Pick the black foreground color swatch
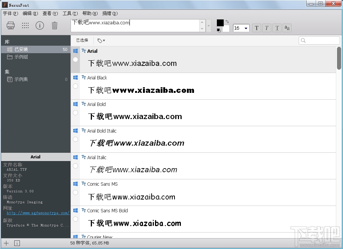343x249 pixels. pos(220,23)
